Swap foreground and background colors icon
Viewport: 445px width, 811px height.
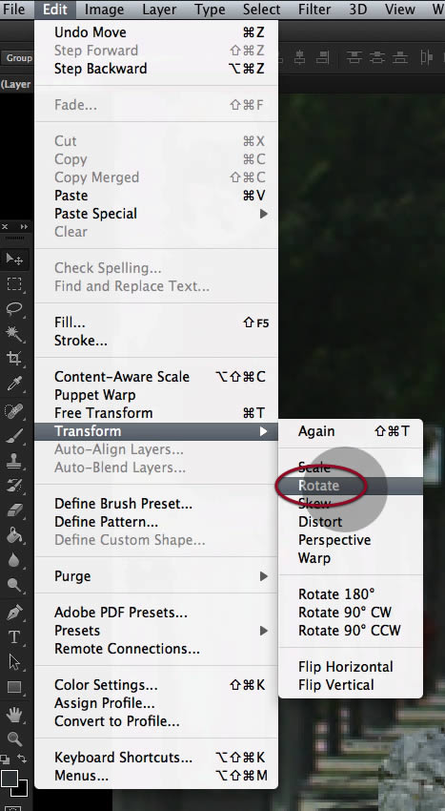[22, 759]
